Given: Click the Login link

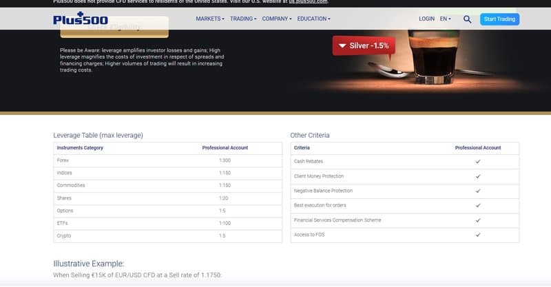Looking at the screenshot, I should pos(426,19).
